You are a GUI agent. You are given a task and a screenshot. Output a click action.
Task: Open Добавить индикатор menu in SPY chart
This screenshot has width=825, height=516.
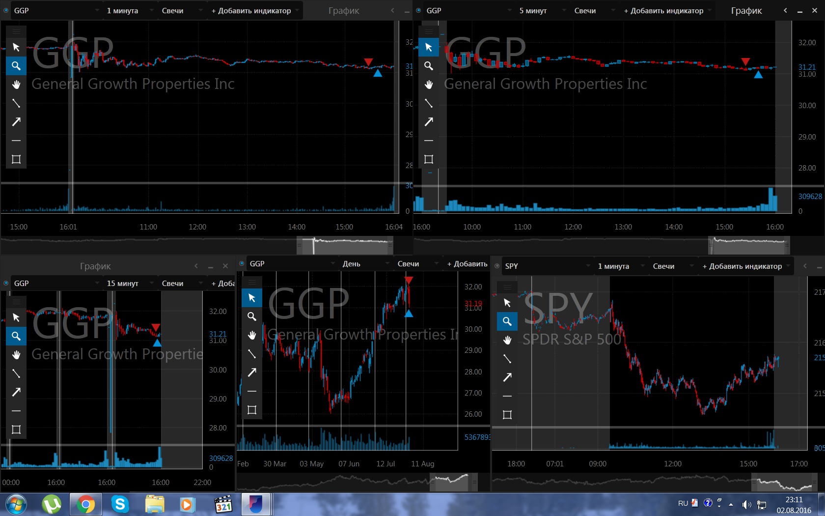coord(746,266)
